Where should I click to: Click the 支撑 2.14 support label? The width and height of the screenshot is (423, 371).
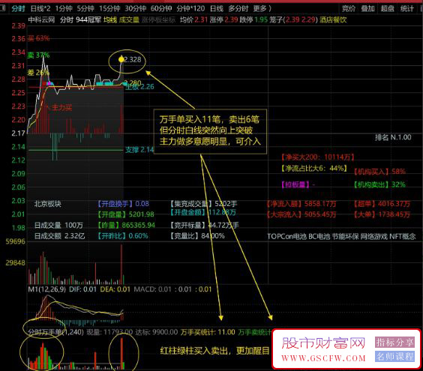click(139, 150)
